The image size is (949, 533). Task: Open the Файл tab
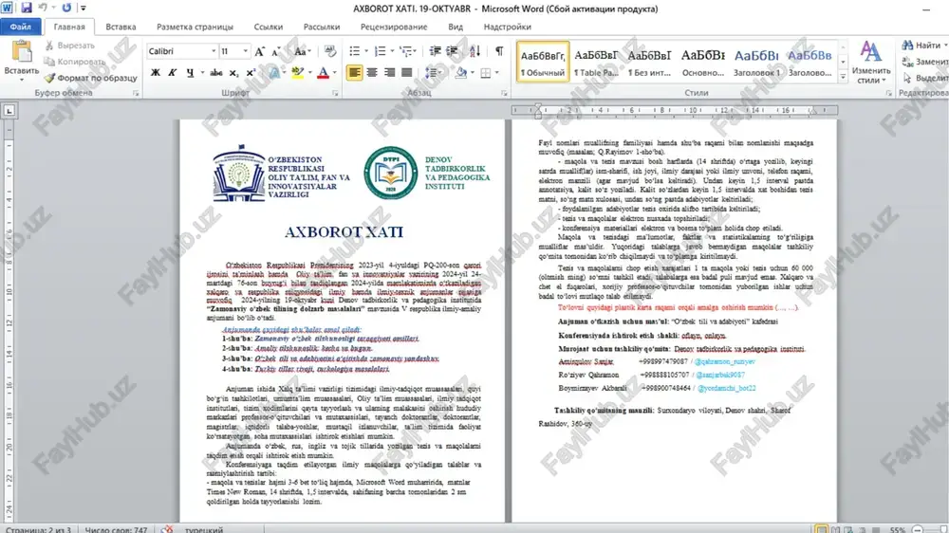pyautogui.click(x=21, y=27)
